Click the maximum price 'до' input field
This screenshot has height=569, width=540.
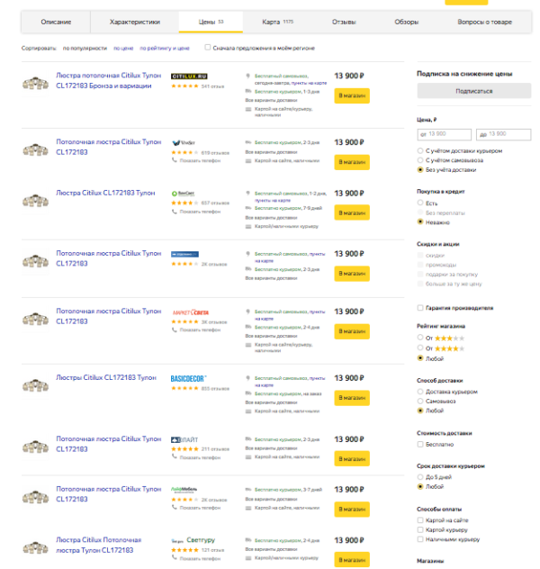504,134
